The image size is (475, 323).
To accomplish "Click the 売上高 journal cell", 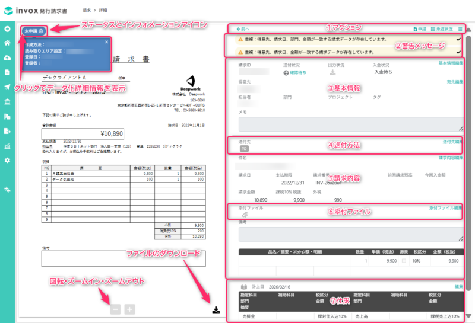I will tap(362, 316).
